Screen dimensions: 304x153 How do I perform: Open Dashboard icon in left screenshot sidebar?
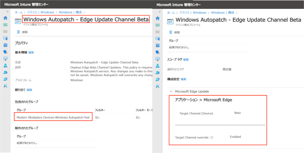tap(5, 25)
